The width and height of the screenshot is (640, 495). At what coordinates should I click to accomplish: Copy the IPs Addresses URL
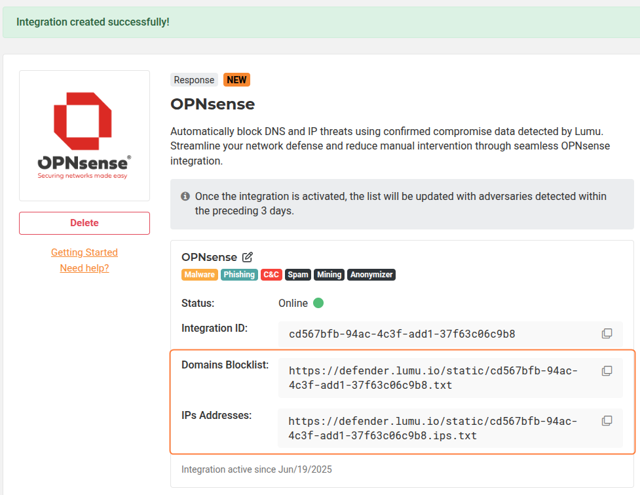tap(607, 421)
